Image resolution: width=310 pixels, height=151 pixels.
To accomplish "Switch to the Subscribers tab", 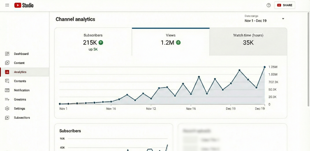I will pyautogui.click(x=93, y=42).
